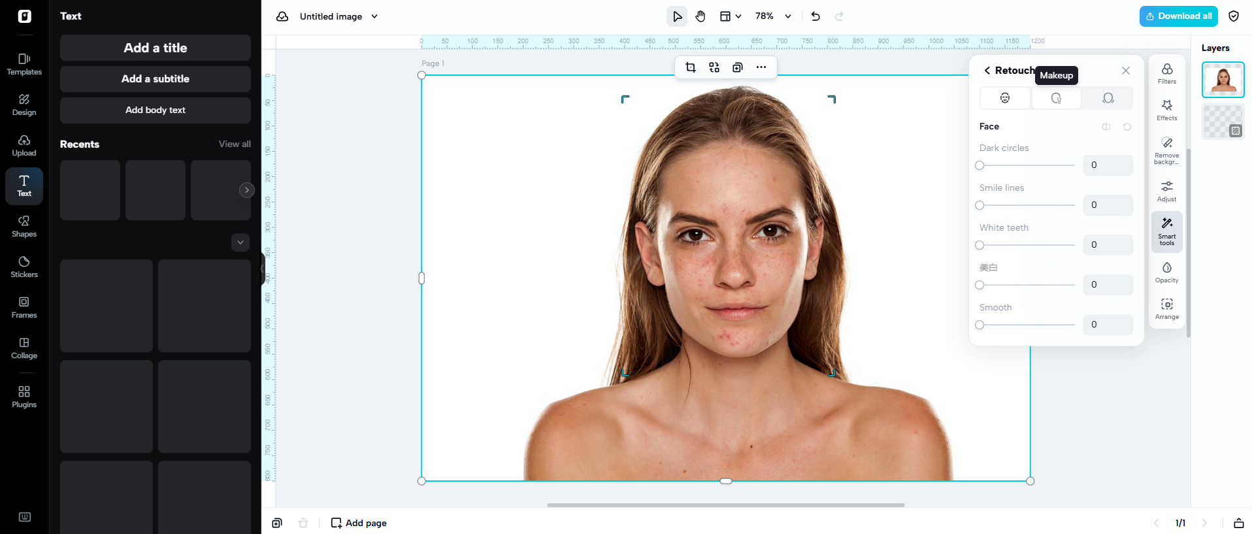Collapse the left side panel handle
Screen dimensions: 1252x534
[263, 269]
